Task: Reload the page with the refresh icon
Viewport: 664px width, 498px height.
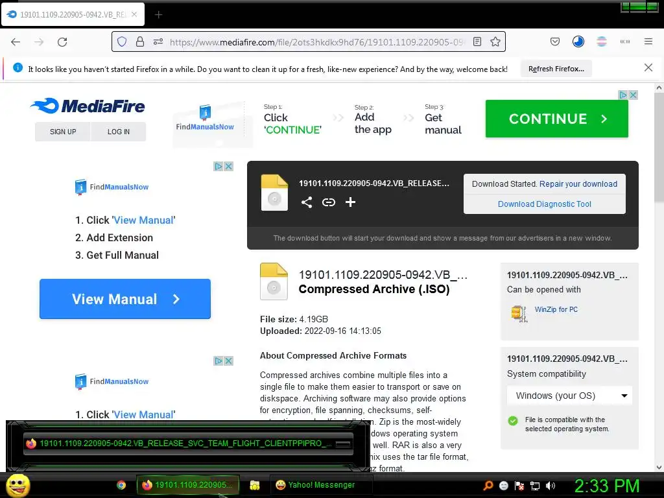Action: point(62,42)
